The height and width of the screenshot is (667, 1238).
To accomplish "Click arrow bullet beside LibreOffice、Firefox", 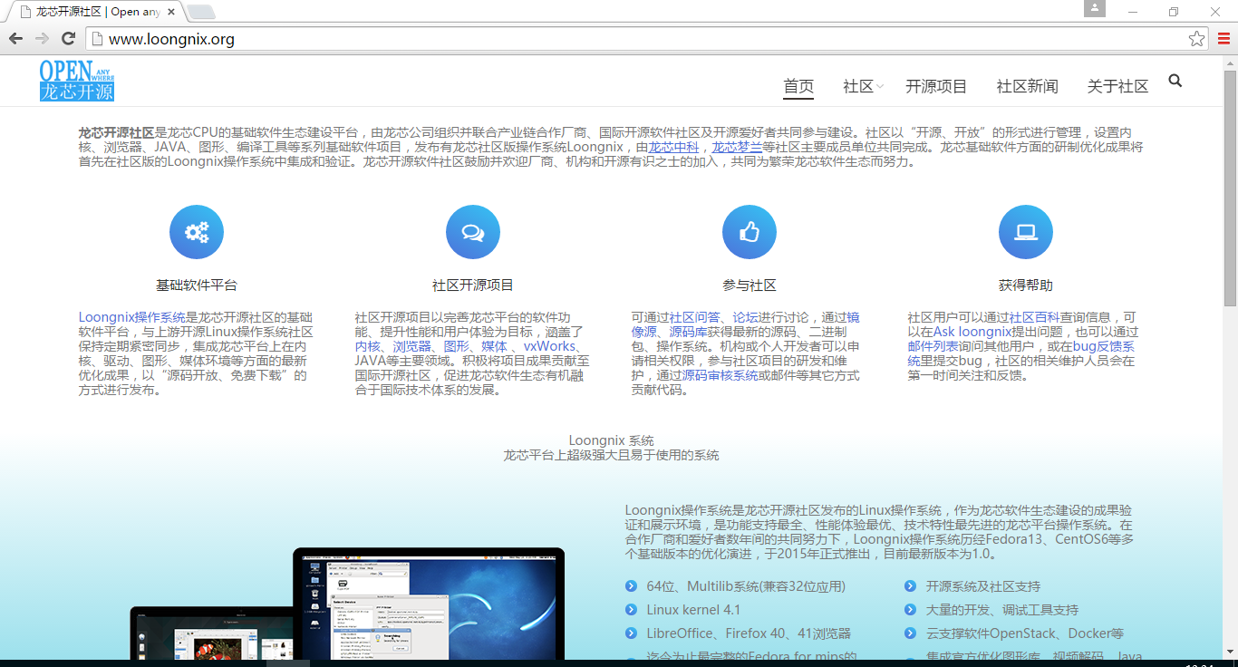I will [631, 633].
